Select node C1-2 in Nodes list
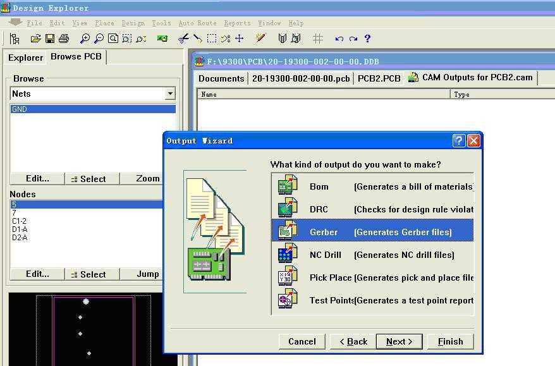This screenshot has width=555, height=366. (19, 221)
